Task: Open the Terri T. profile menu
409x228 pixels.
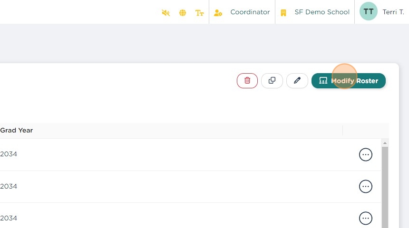Action: click(x=393, y=12)
